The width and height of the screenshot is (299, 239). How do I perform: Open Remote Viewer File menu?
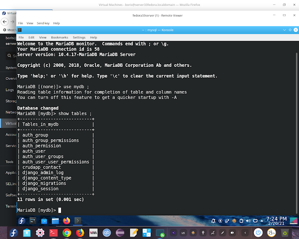point(21,23)
